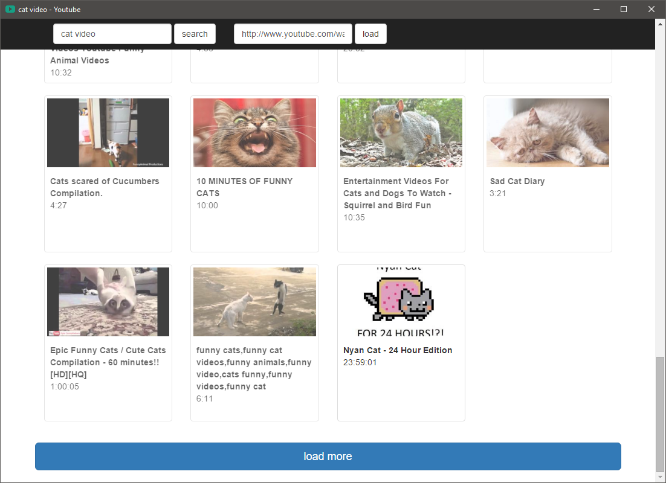Click the '3:21' duration text

[497, 194]
